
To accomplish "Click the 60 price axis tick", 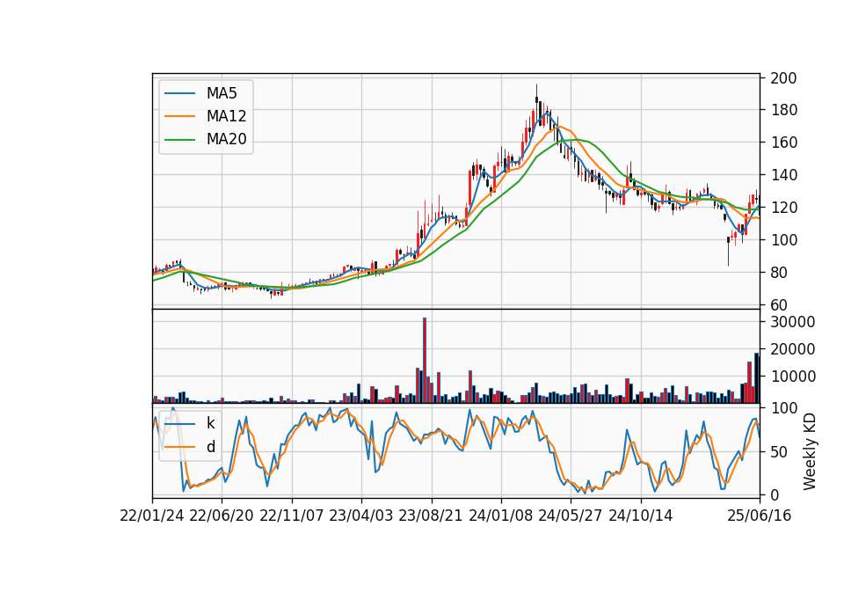I will click(x=779, y=305).
